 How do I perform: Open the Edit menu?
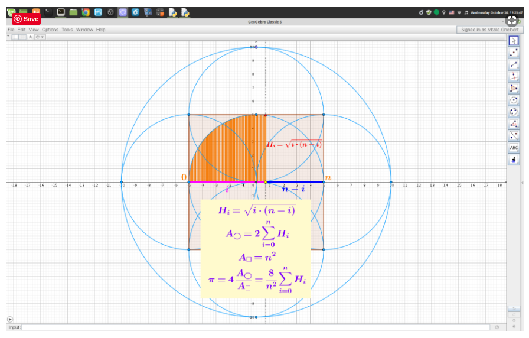tap(21, 30)
